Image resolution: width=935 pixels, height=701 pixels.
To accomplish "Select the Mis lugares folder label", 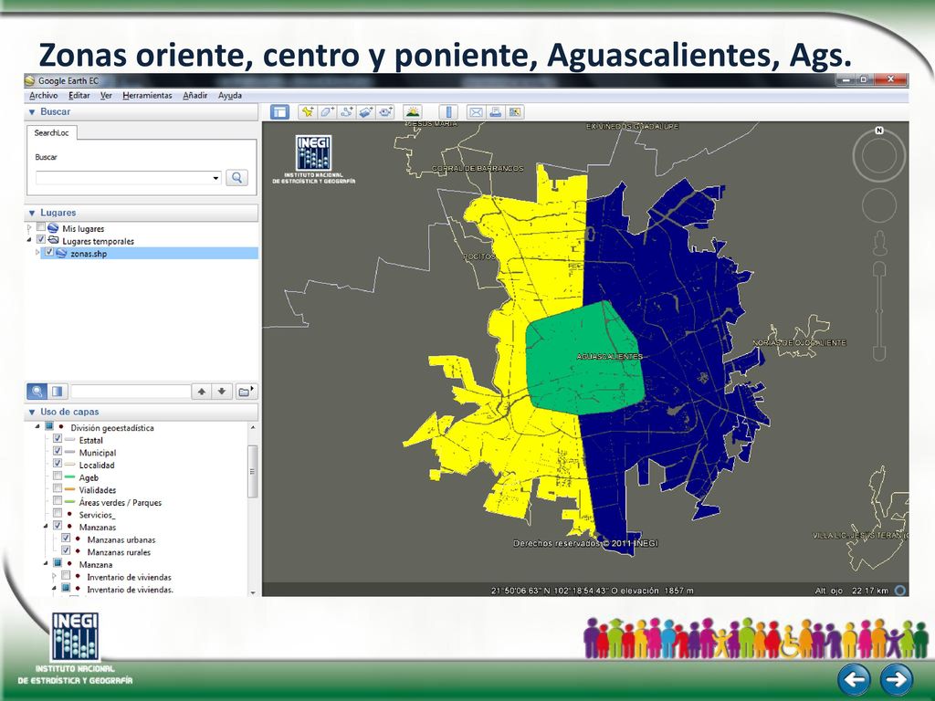I will click(x=83, y=228).
